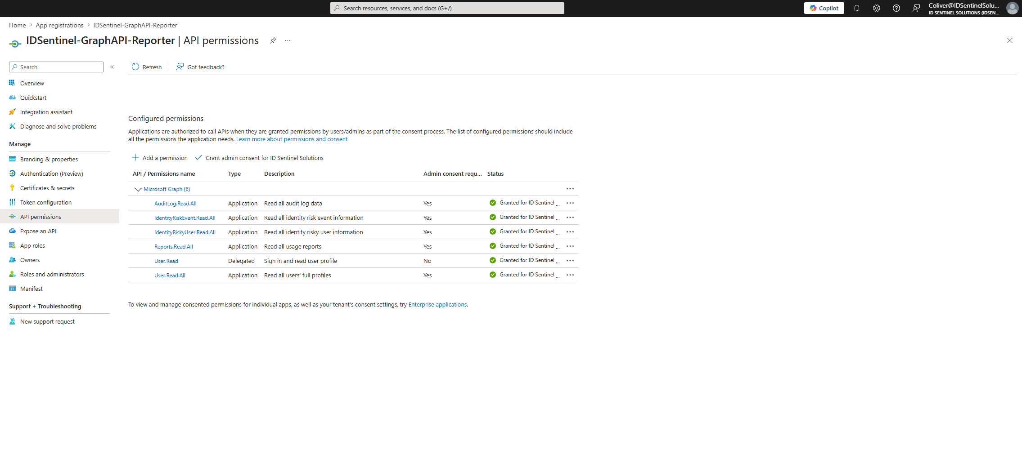Open the ellipsis menu on Microsoft Graph row
Viewport: 1022px width, 467px height.
570,189
